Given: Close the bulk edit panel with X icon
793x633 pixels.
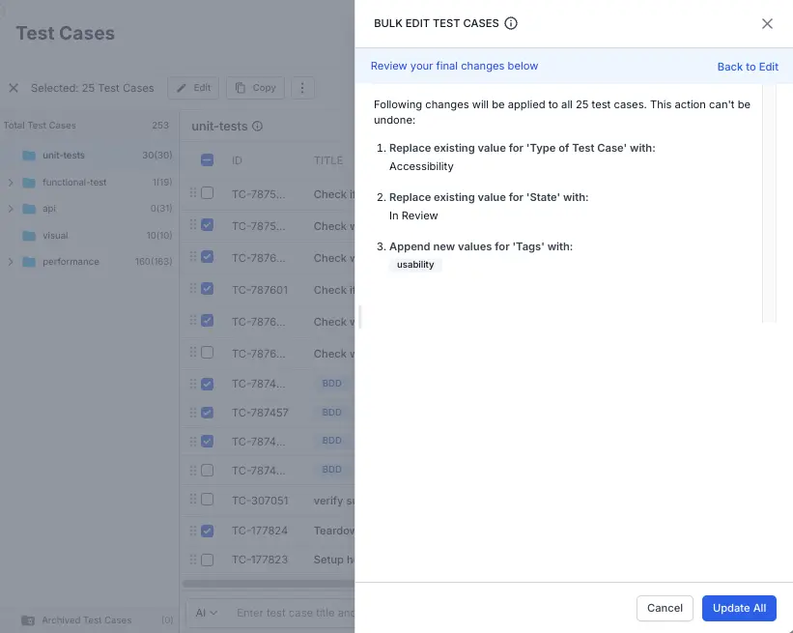Looking at the screenshot, I should pos(767,23).
